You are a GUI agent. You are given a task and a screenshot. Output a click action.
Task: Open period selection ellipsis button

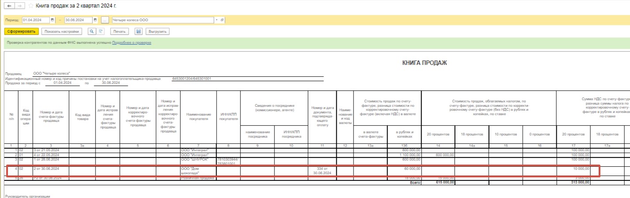pyautogui.click(x=105, y=20)
